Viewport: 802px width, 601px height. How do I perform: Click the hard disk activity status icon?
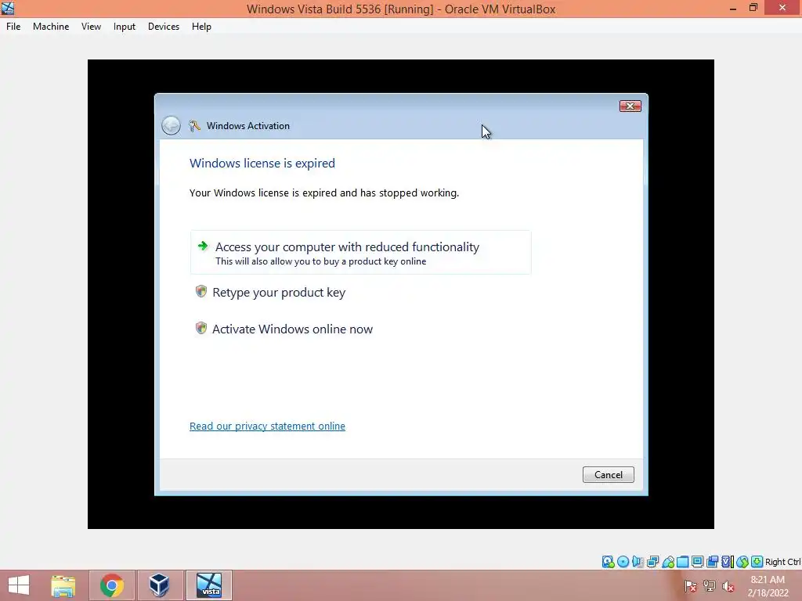point(608,562)
